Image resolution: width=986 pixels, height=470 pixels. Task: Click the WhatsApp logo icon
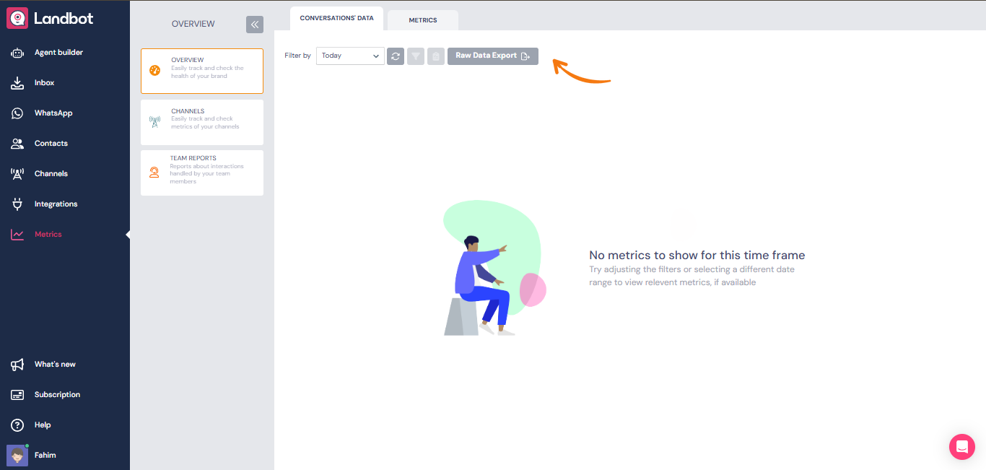point(17,113)
